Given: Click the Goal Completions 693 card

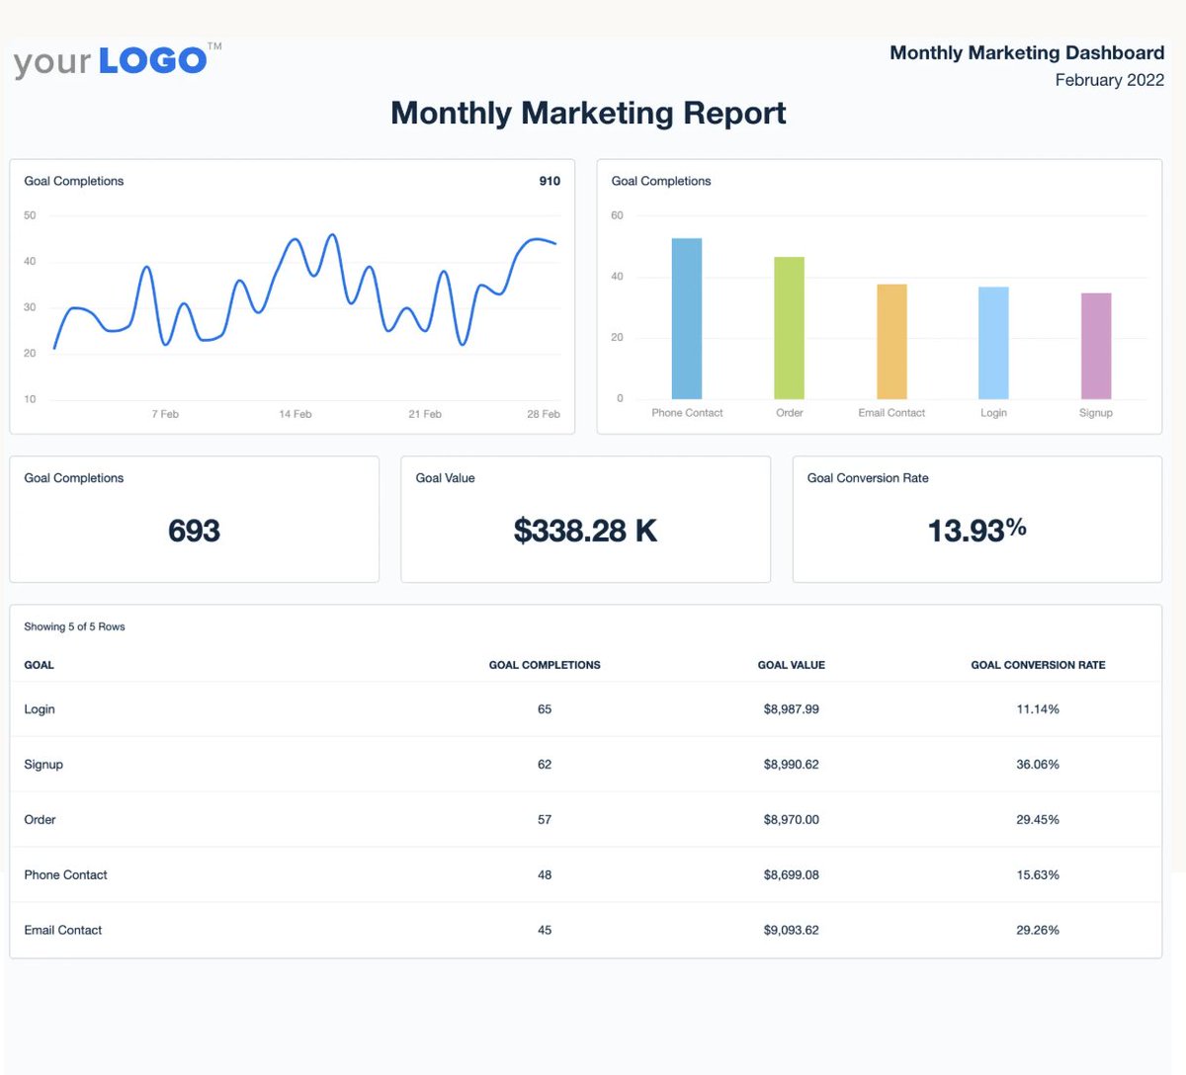Looking at the screenshot, I should click(194, 519).
